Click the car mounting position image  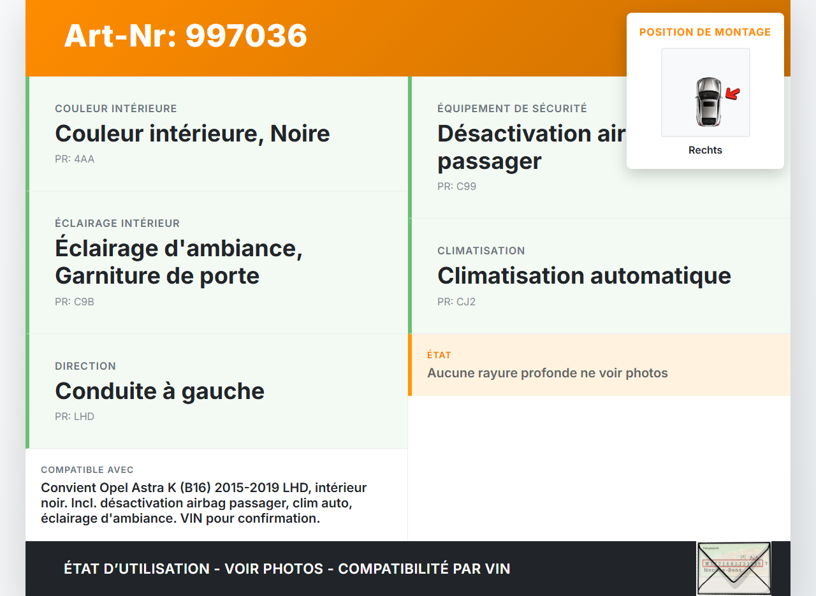click(706, 92)
